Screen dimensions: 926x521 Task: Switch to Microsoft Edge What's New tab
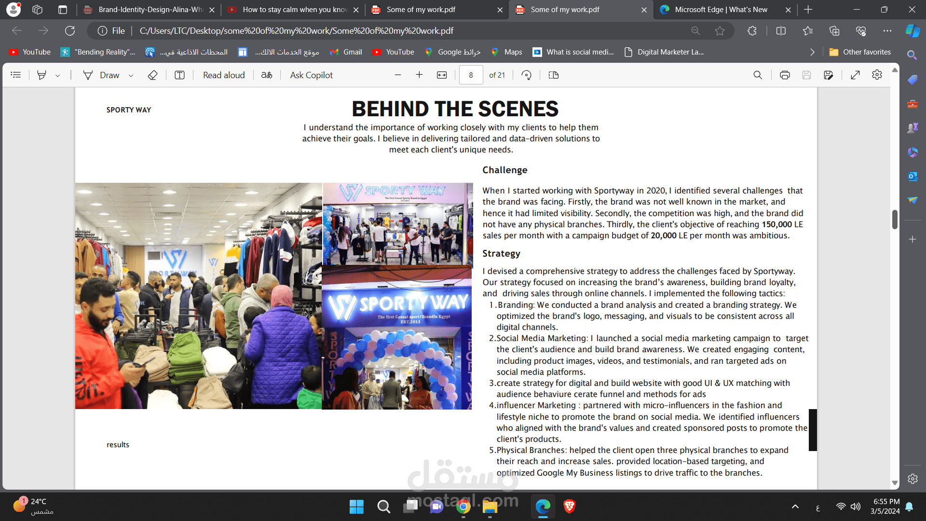(x=721, y=10)
